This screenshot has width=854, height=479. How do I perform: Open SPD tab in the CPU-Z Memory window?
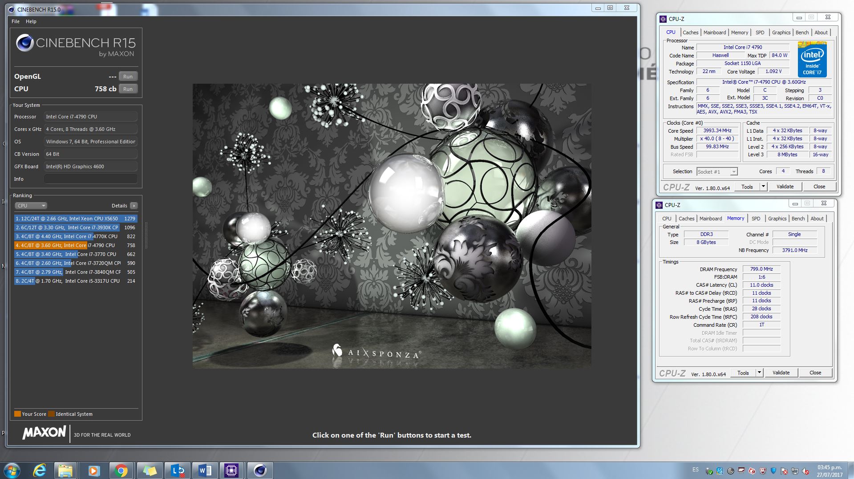coord(756,219)
